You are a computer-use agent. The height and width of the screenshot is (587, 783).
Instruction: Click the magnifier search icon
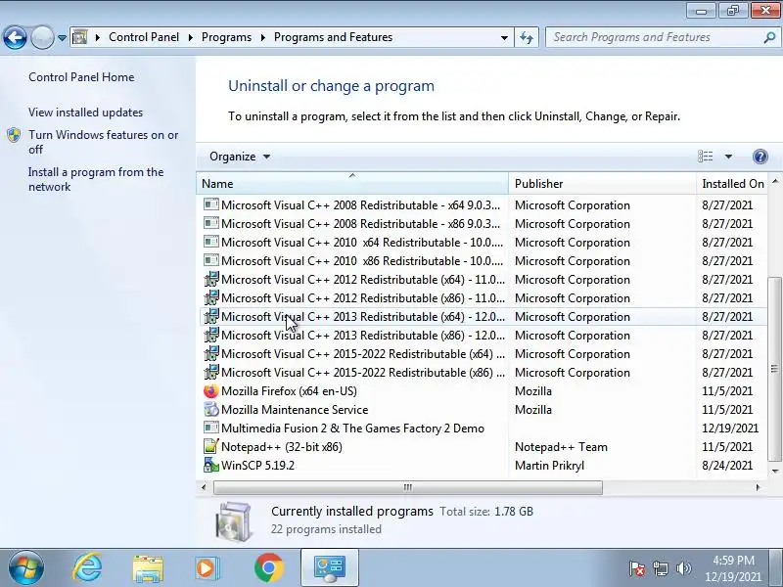tap(769, 37)
